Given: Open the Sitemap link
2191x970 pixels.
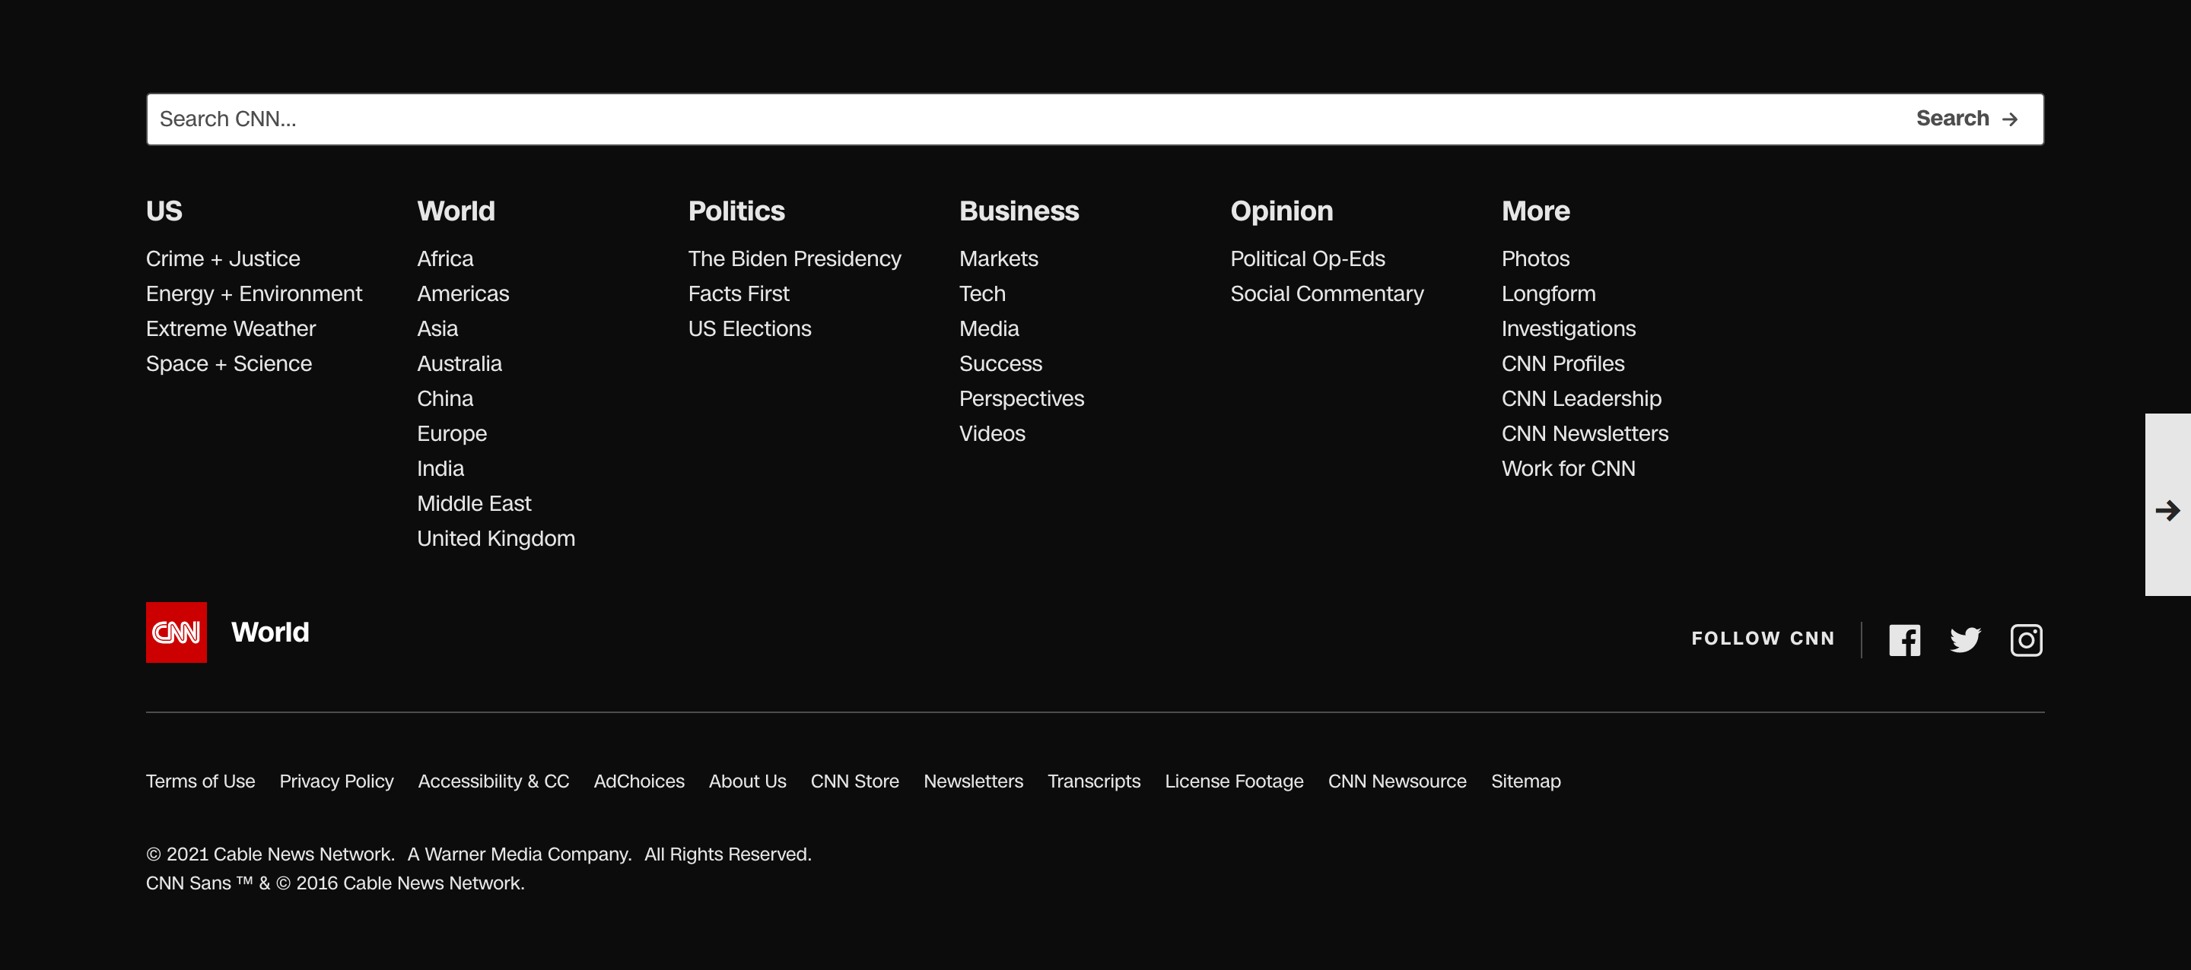Looking at the screenshot, I should point(1526,781).
